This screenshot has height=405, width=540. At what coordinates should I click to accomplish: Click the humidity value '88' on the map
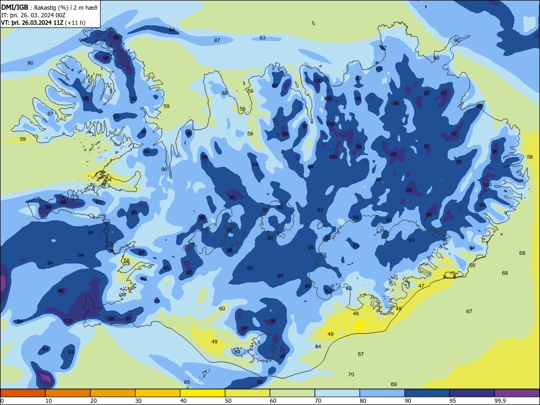[x=225, y=93]
